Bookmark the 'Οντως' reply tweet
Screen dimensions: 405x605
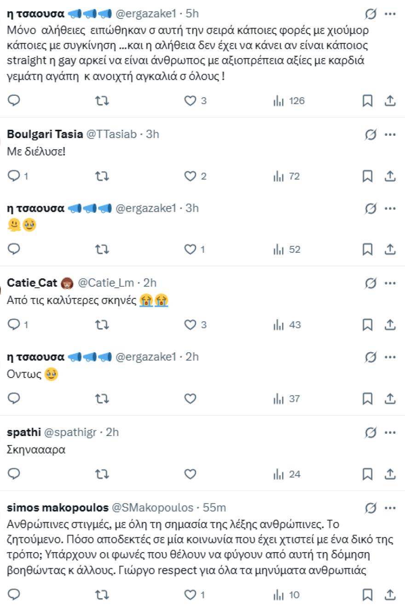pos(367,399)
